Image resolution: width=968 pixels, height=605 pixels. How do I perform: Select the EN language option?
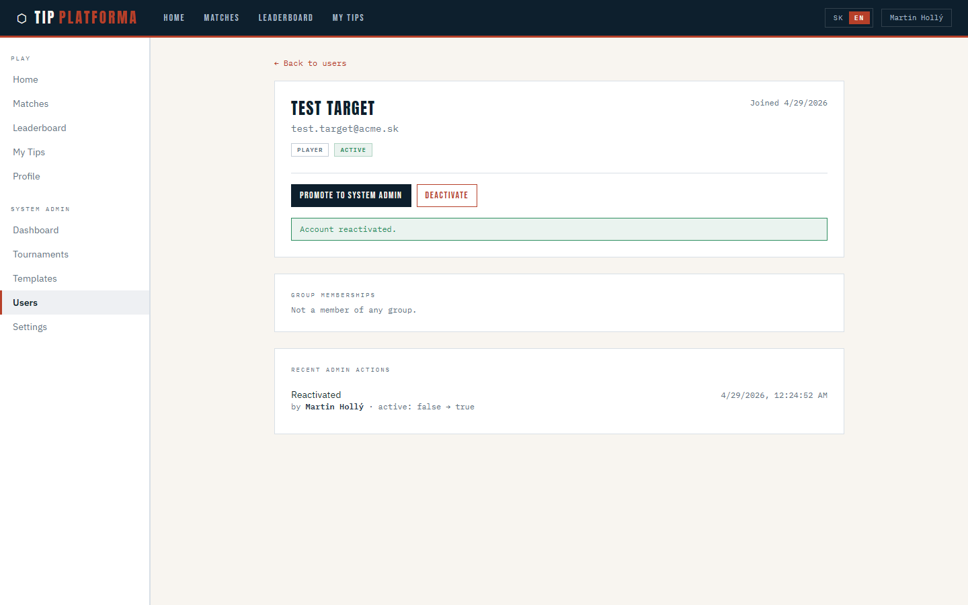858,18
